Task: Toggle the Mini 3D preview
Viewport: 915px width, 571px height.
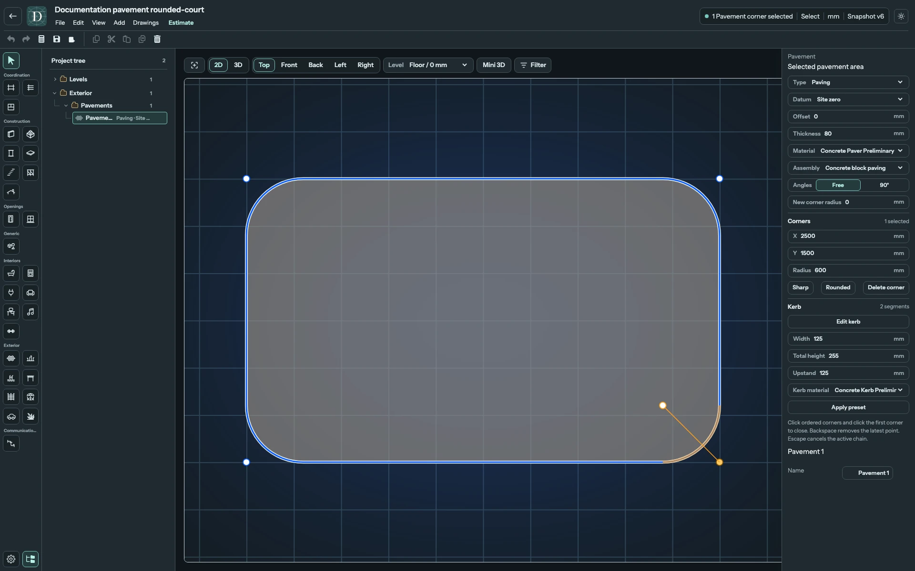Action: pos(494,65)
